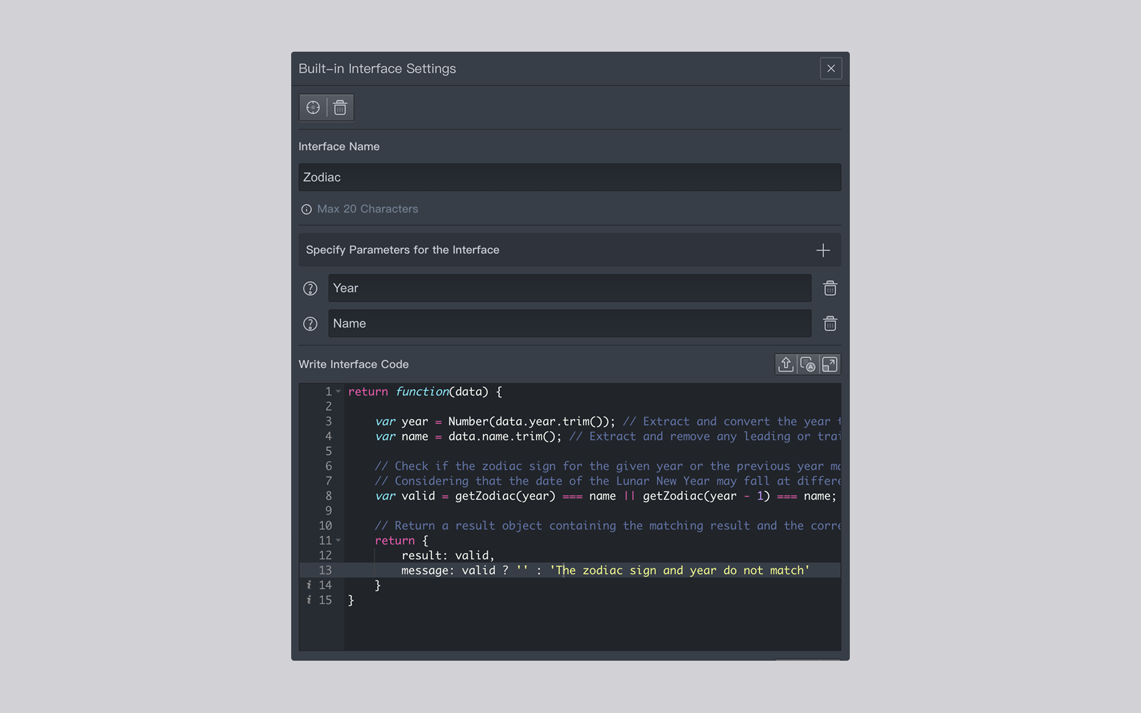Screen dimensions: 1141x713
Task: Expand code editor to full screen
Action: coord(830,364)
